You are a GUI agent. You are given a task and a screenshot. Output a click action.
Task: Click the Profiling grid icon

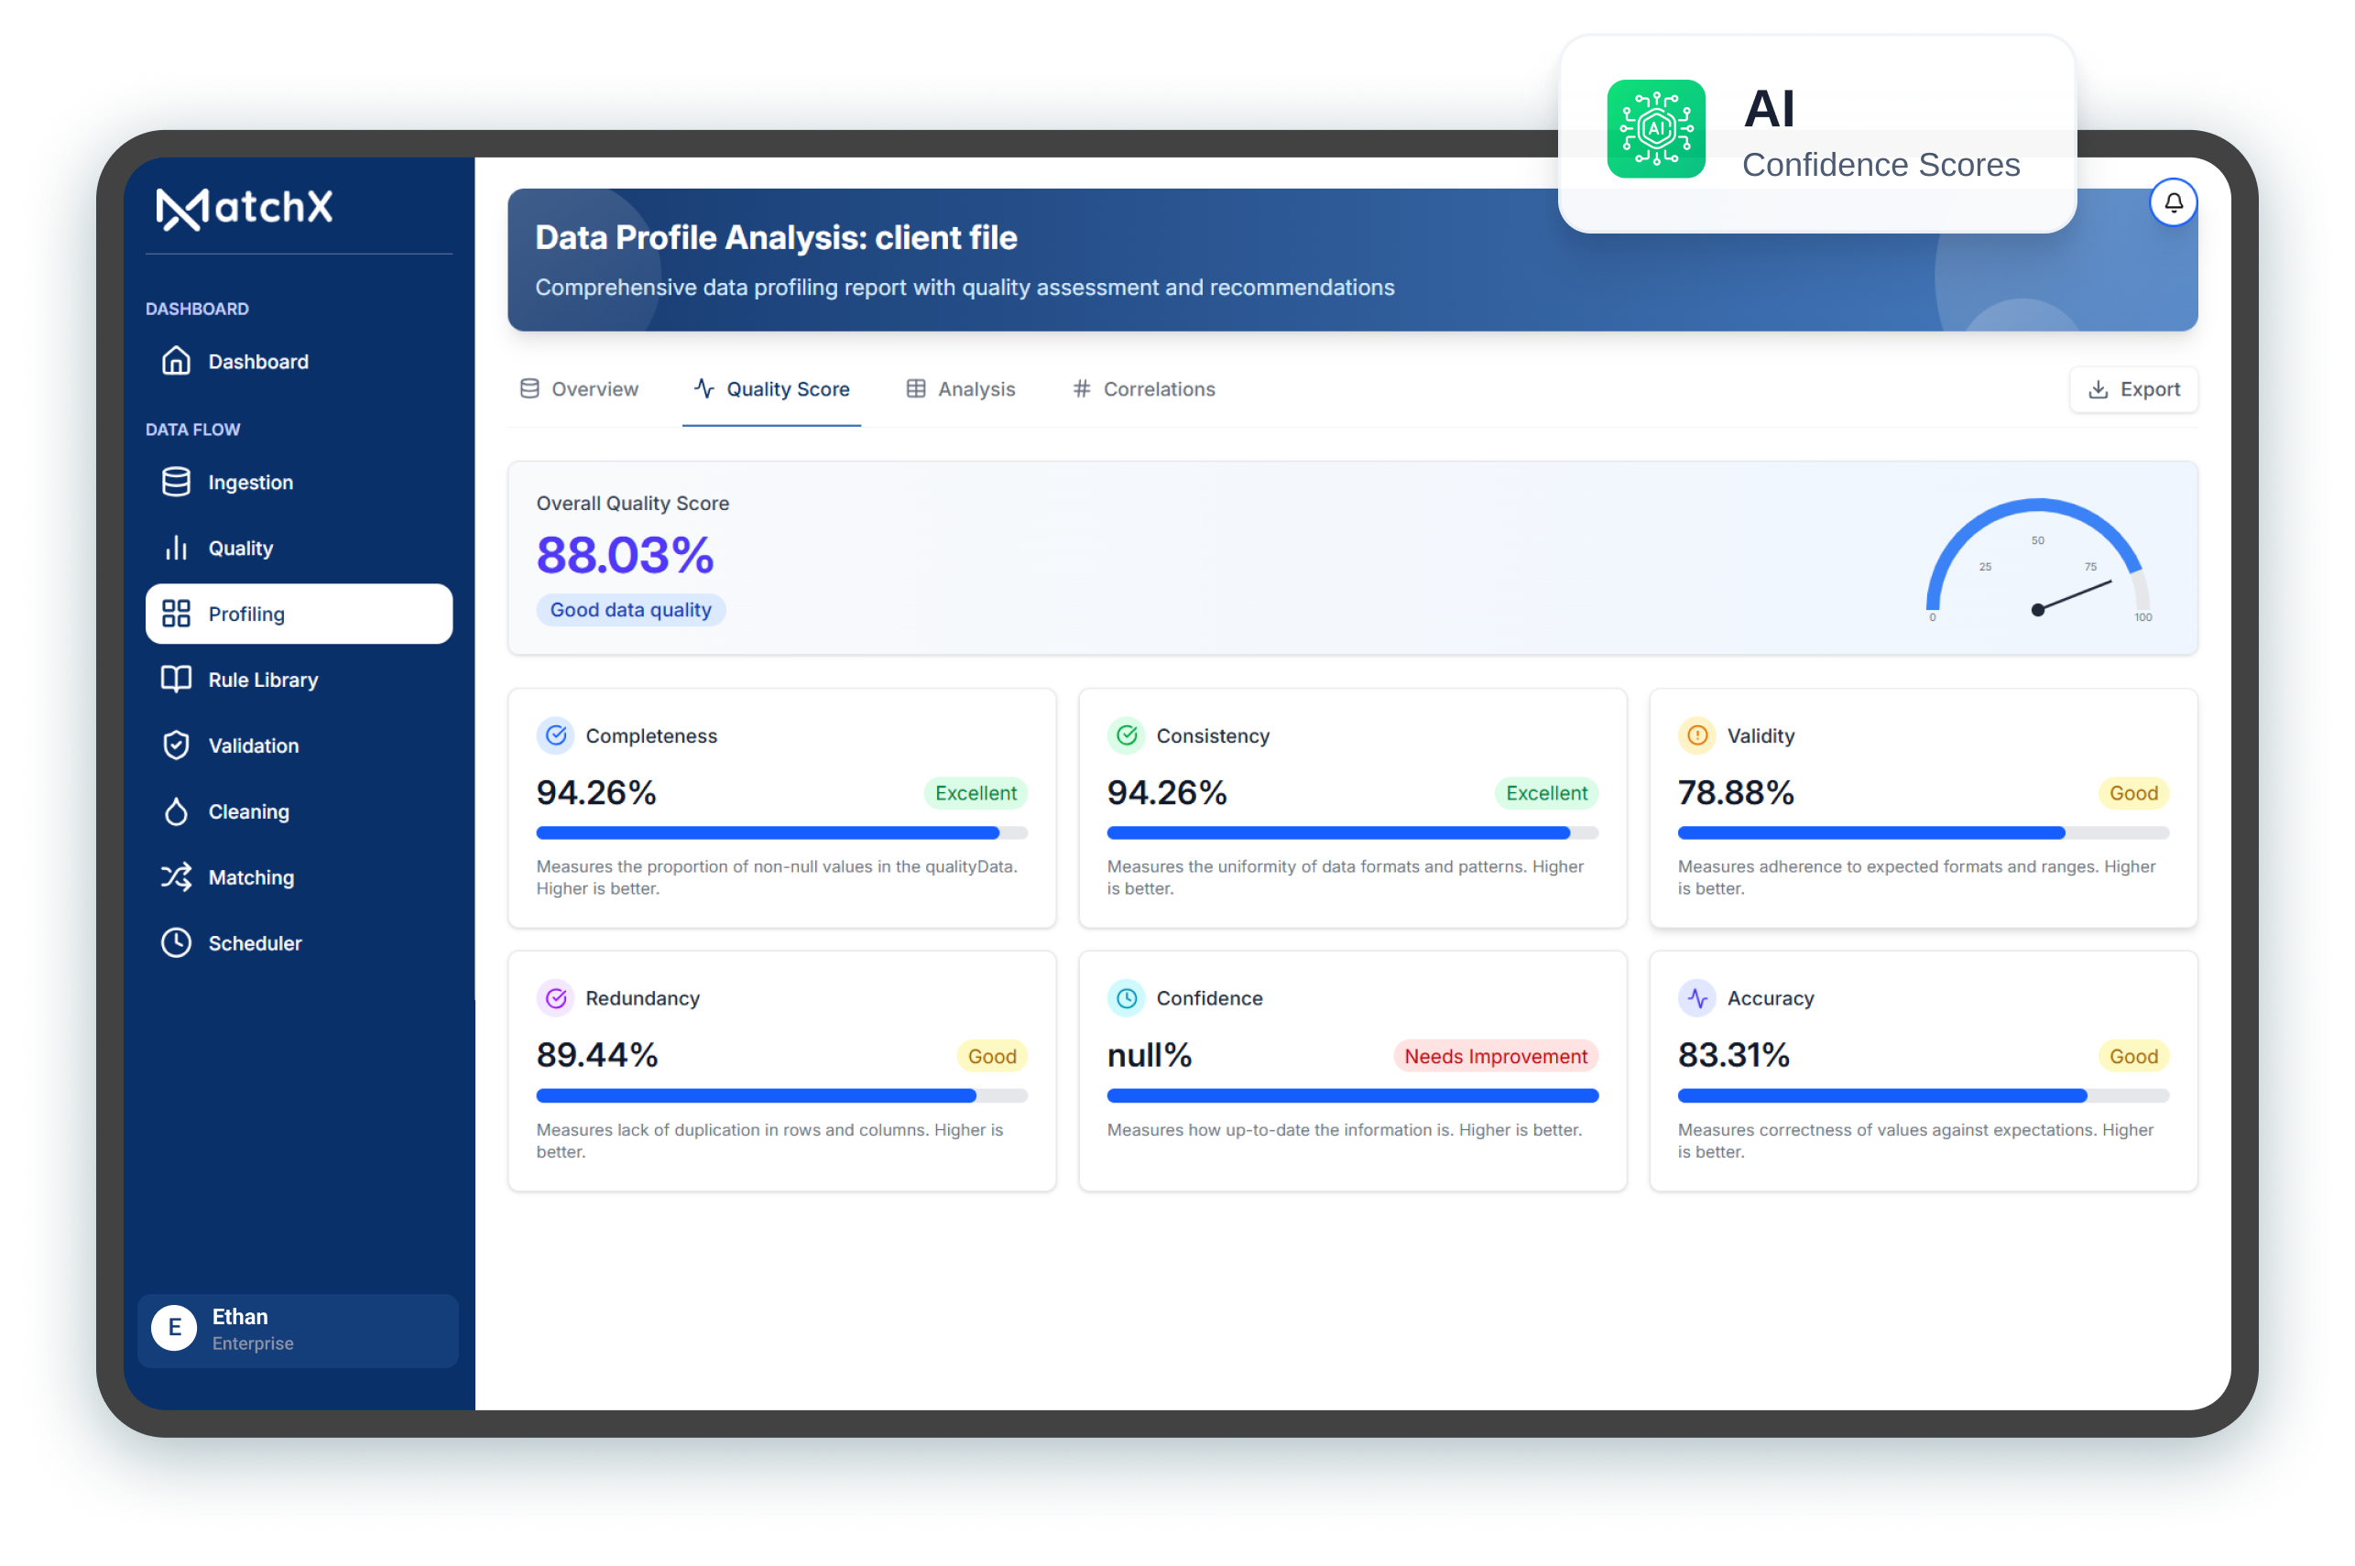[177, 614]
